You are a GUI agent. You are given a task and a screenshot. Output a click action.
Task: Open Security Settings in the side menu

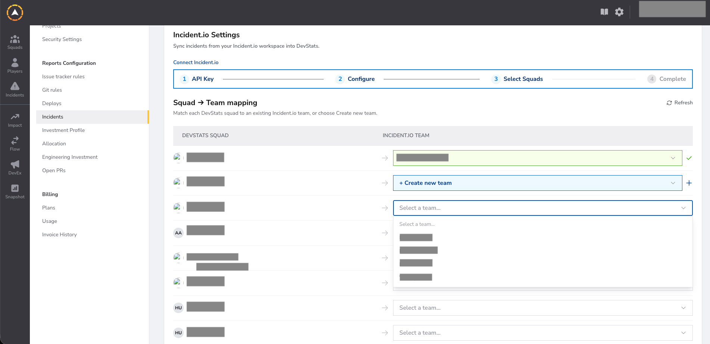(x=62, y=40)
